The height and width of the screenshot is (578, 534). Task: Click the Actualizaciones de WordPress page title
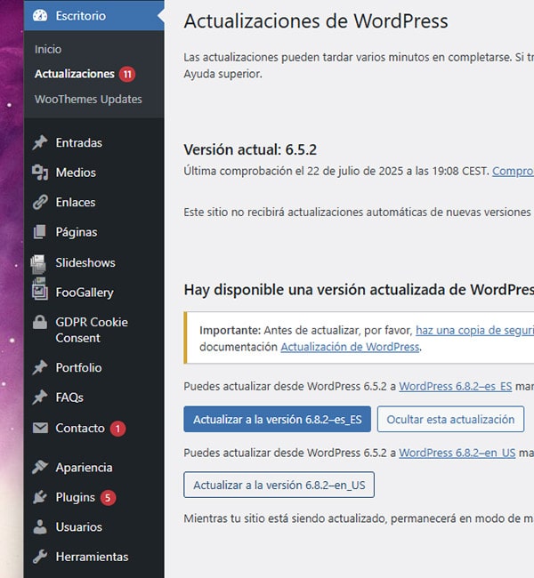pyautogui.click(x=316, y=21)
